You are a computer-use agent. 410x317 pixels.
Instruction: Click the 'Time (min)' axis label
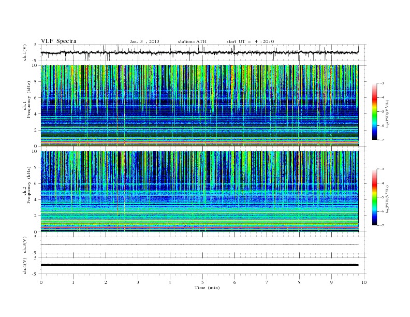coord(207,287)
